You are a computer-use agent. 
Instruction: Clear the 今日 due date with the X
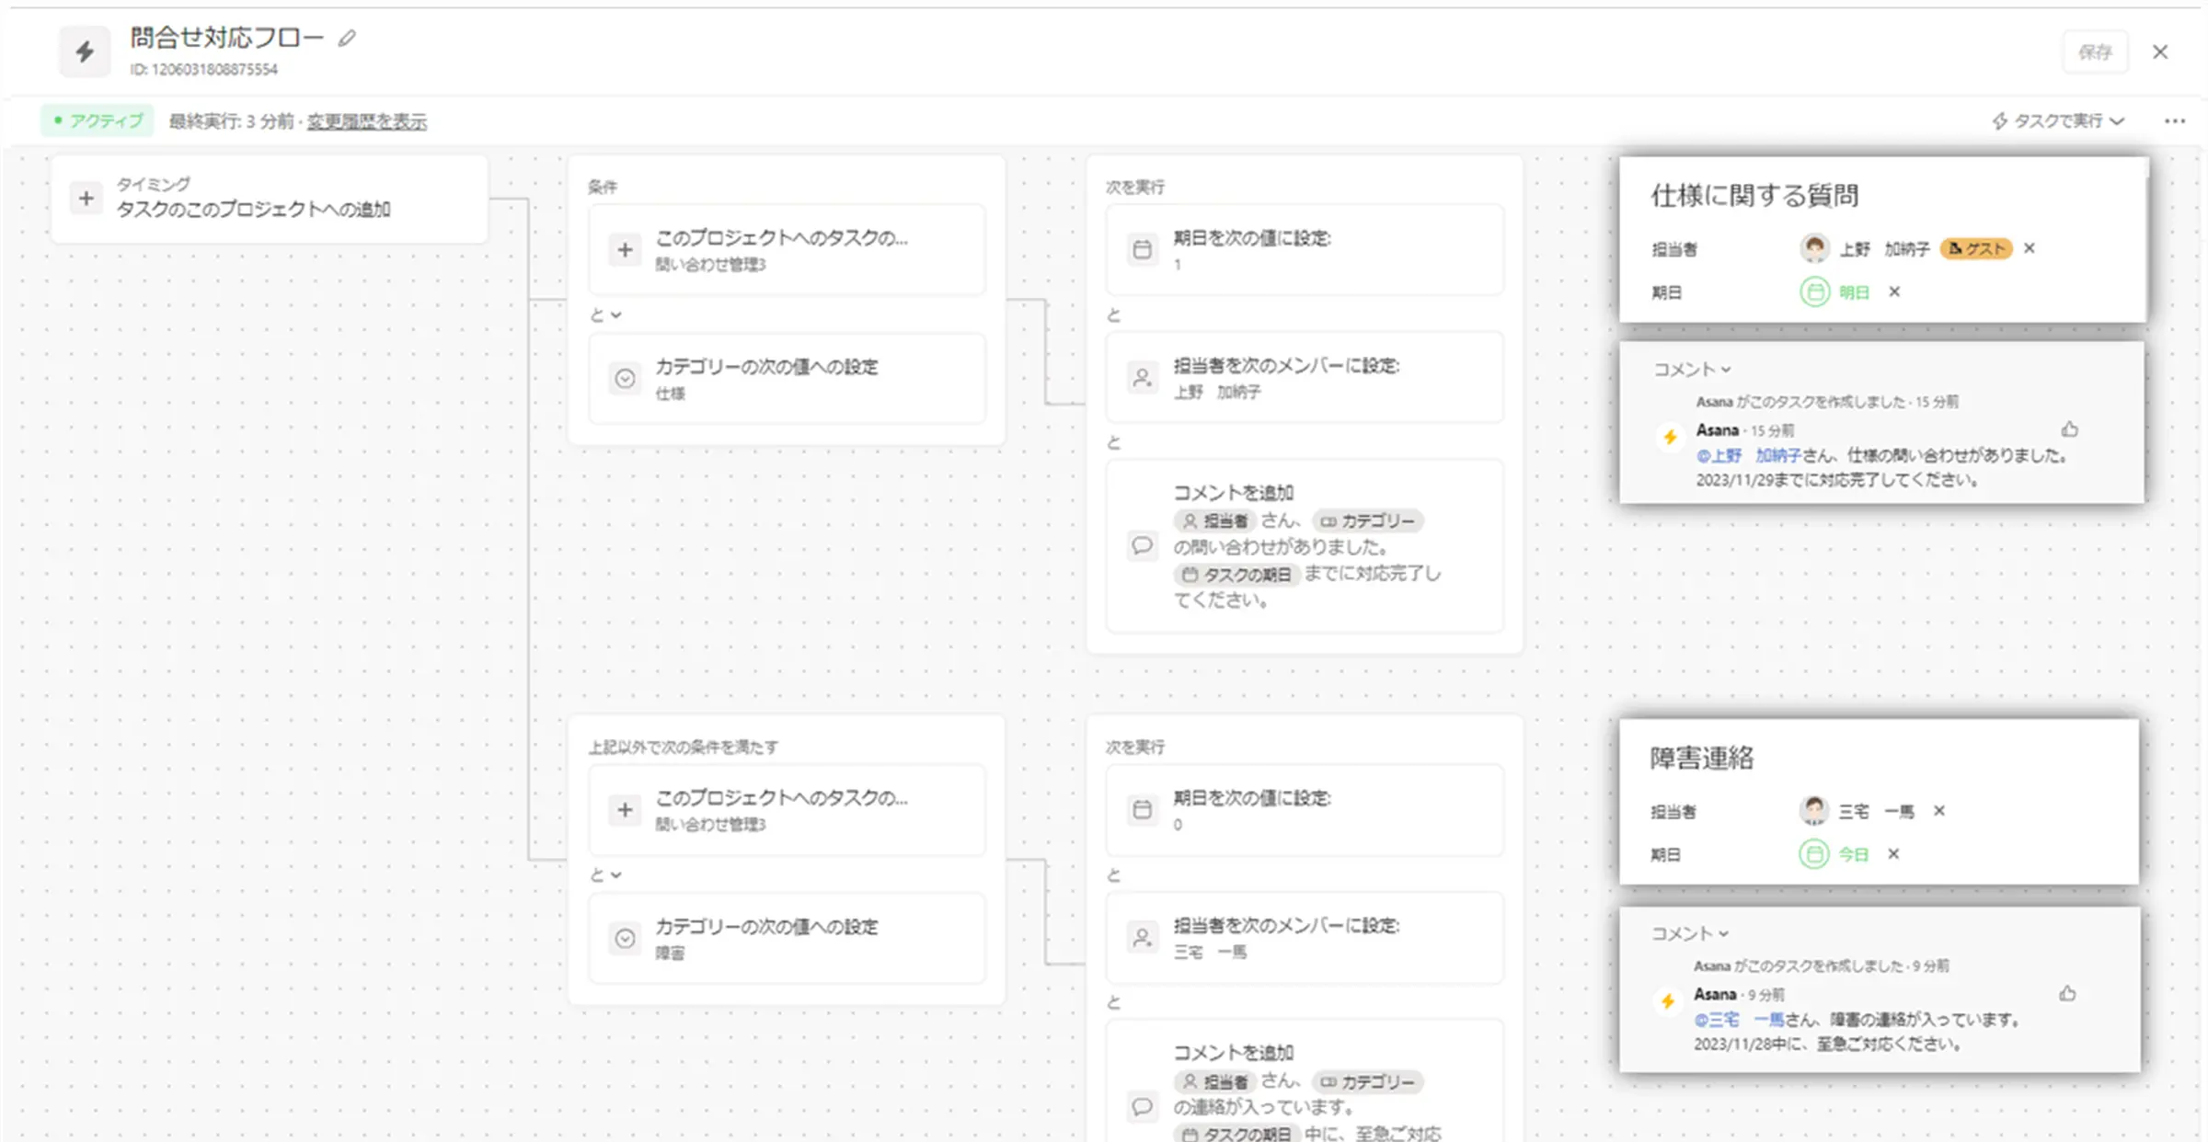1893,854
